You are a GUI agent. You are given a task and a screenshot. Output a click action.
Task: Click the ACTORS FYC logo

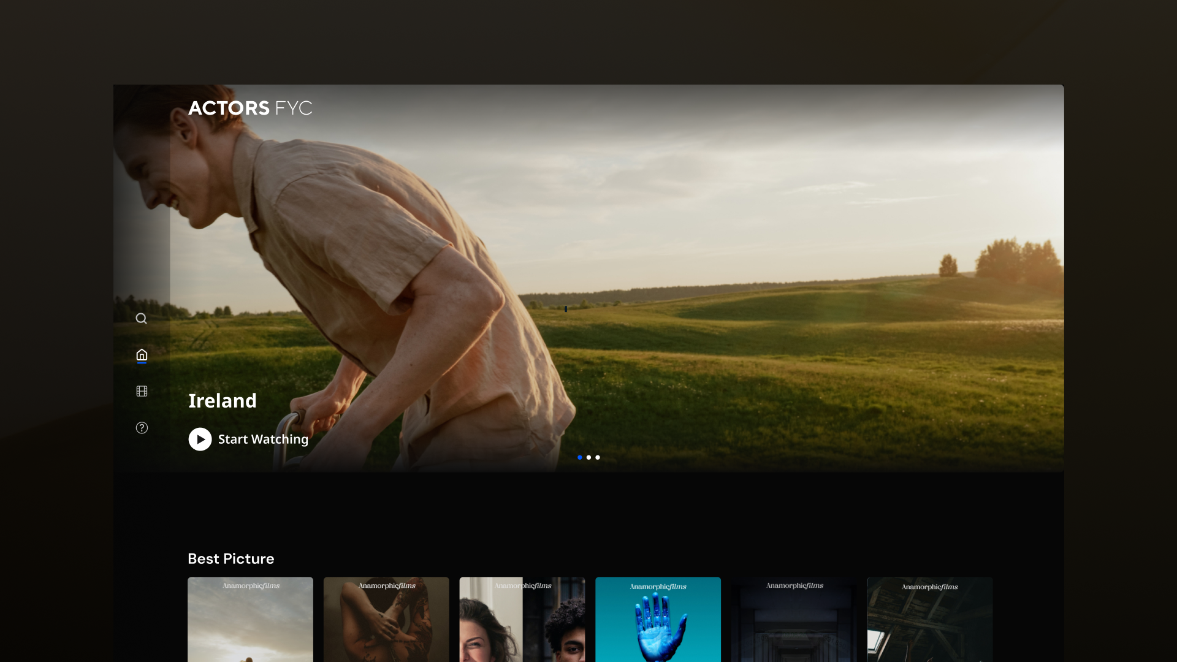coord(250,108)
